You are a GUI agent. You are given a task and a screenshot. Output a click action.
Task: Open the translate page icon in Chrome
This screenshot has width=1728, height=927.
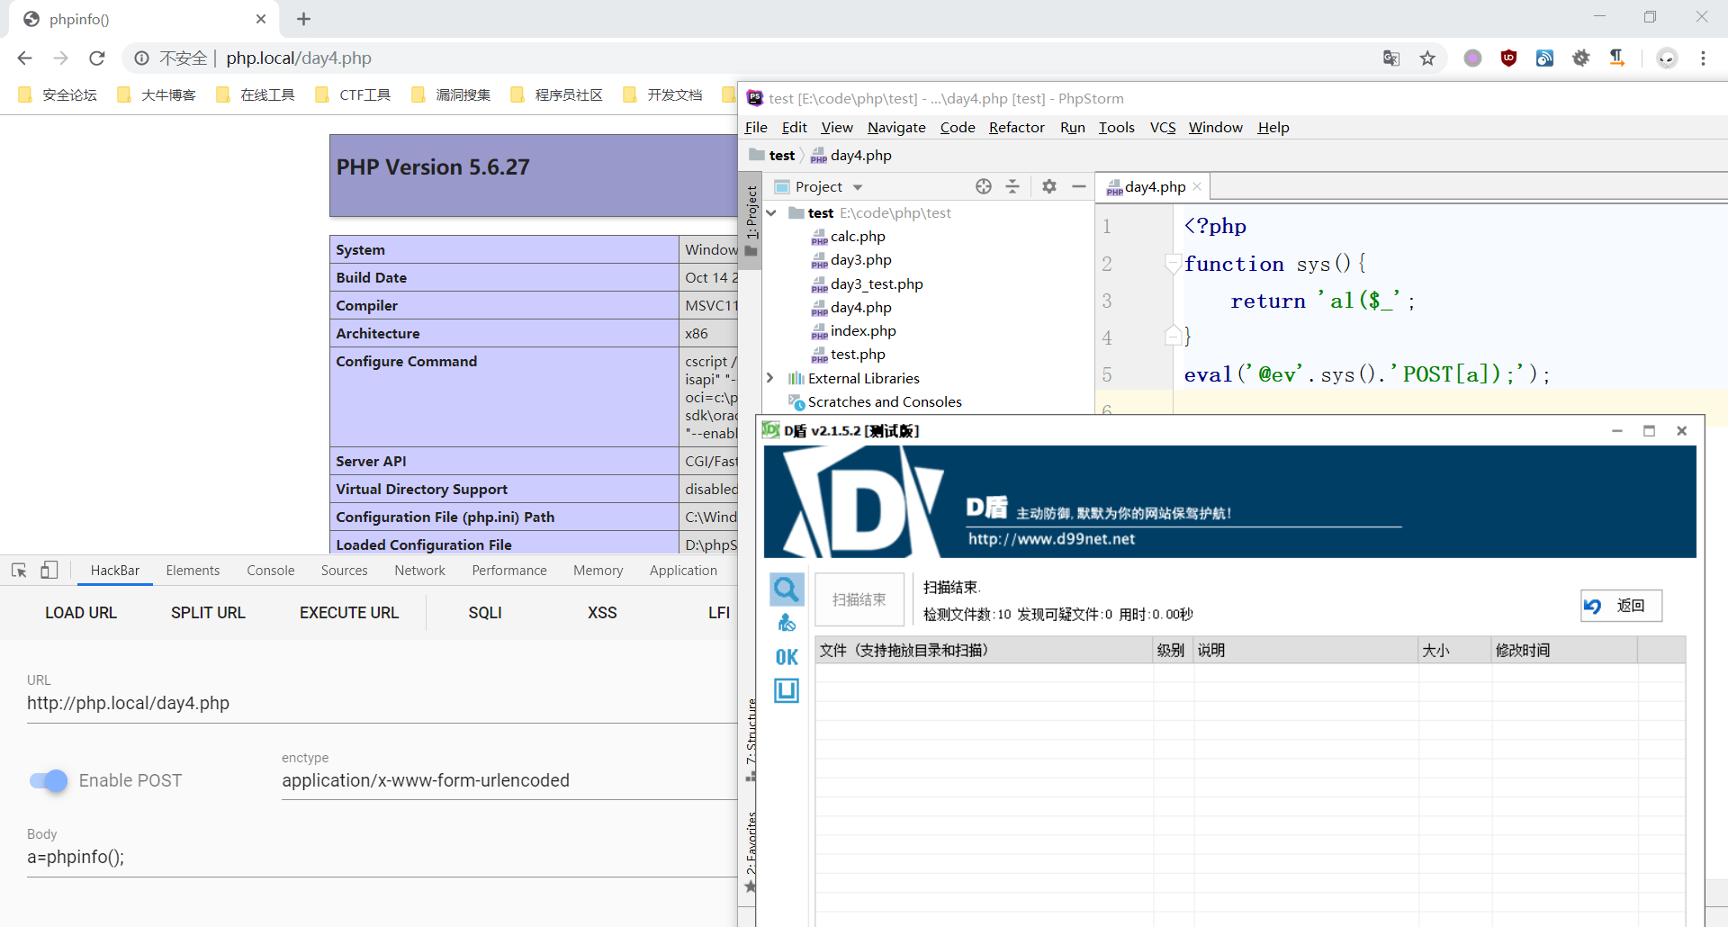tap(1391, 58)
